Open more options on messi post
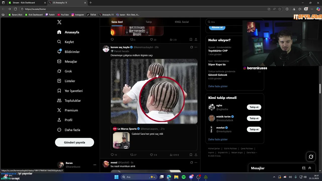Viewport: 322px width, 181px height. click(x=196, y=163)
